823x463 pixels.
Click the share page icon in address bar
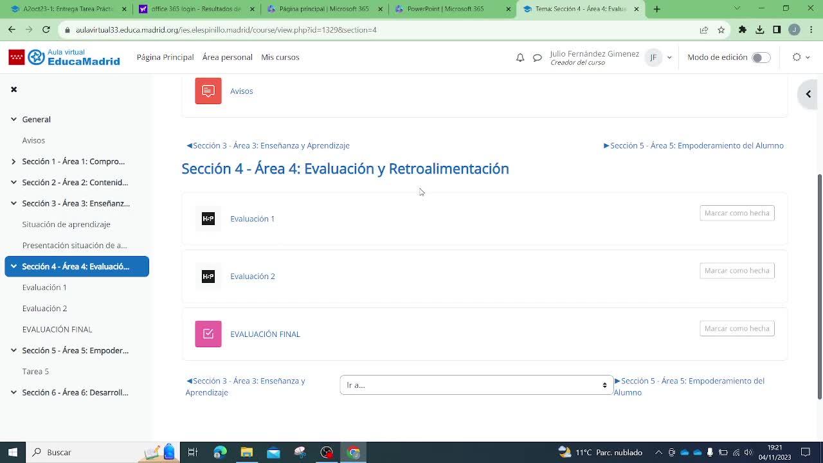[704, 30]
